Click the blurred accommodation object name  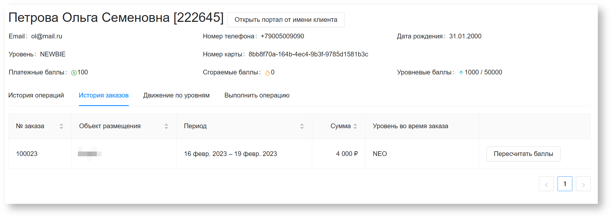pos(89,154)
